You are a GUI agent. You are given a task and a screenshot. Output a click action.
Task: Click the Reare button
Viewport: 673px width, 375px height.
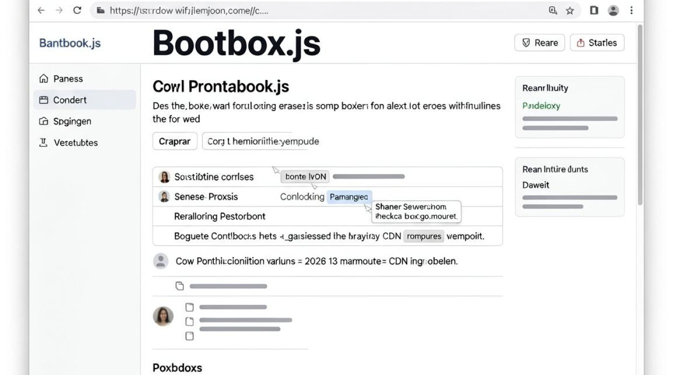tap(540, 42)
